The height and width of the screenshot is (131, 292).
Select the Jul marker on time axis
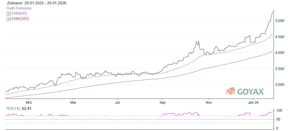118,103
